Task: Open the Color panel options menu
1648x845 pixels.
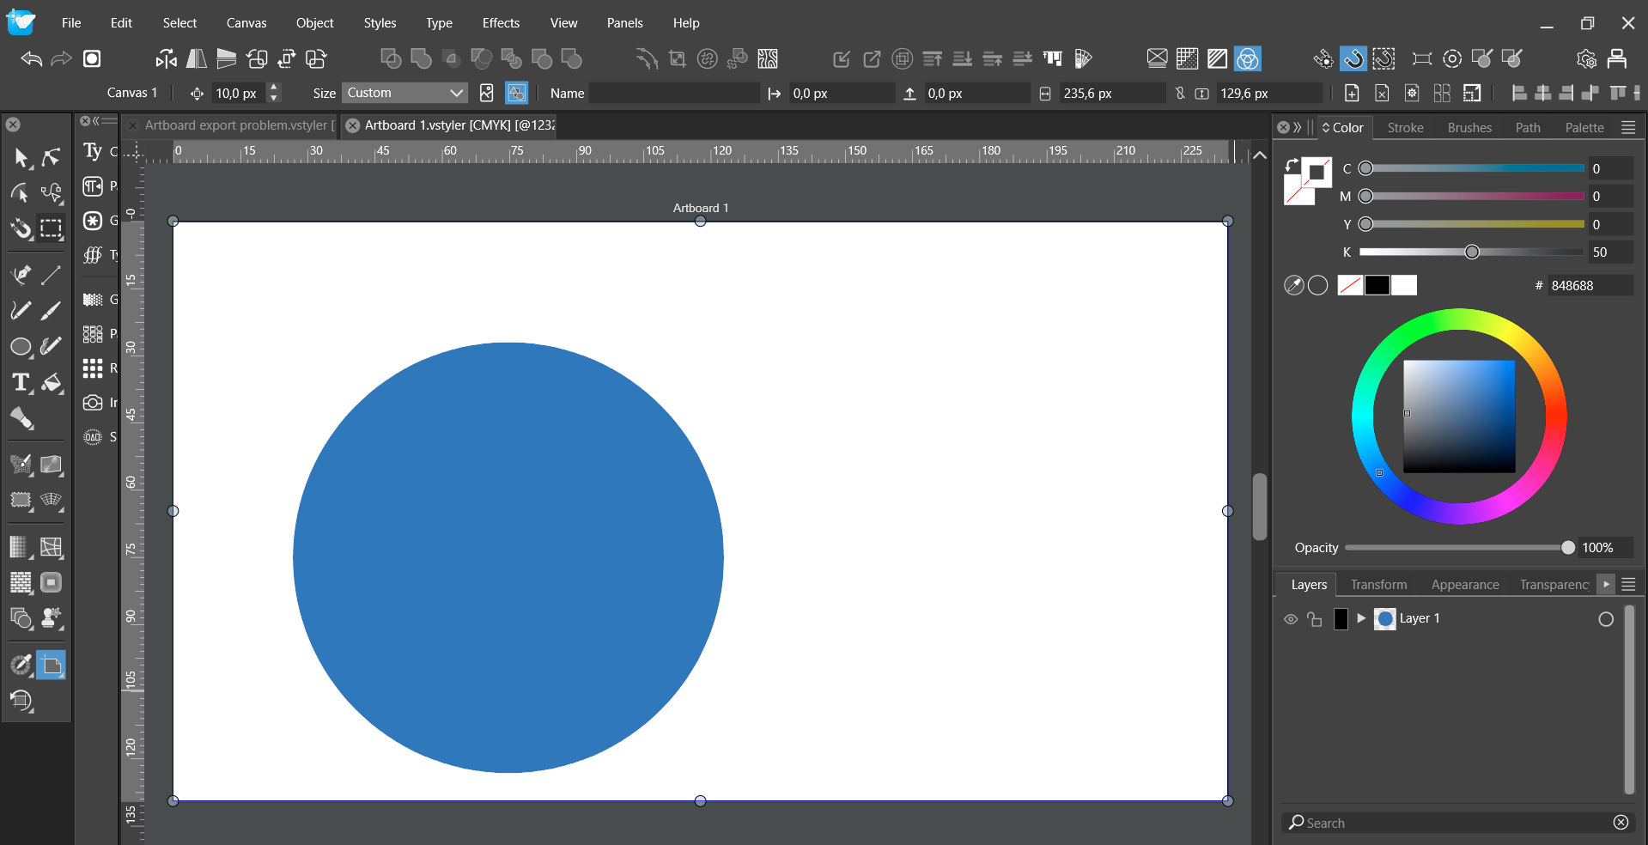Action: click(1627, 127)
